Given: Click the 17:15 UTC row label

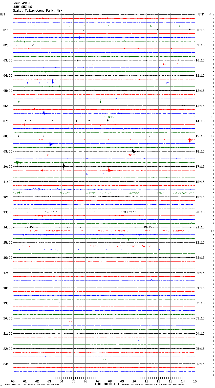Looking at the screenshot, I should coord(200,167).
